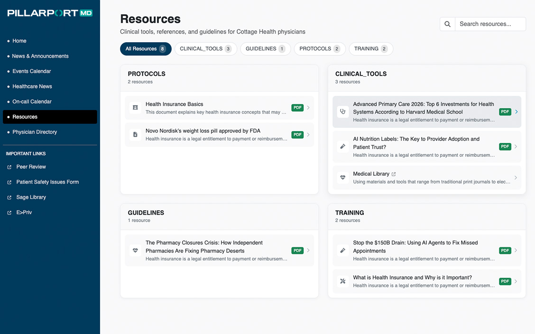
Task: Click the pill bottle icon on Novo Nordisk resource
Action: pos(135,135)
